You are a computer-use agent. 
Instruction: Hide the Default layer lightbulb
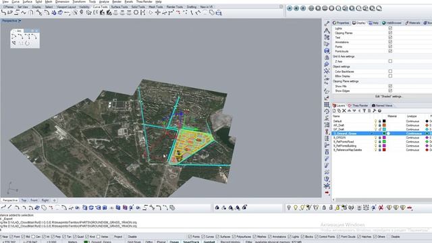pos(375,122)
